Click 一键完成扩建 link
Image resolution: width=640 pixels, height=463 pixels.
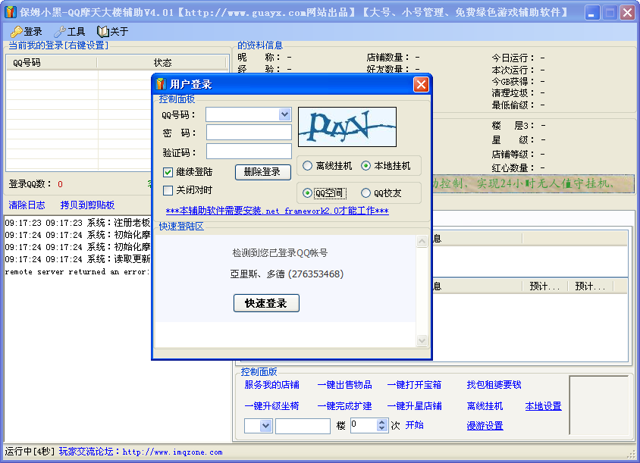click(344, 406)
